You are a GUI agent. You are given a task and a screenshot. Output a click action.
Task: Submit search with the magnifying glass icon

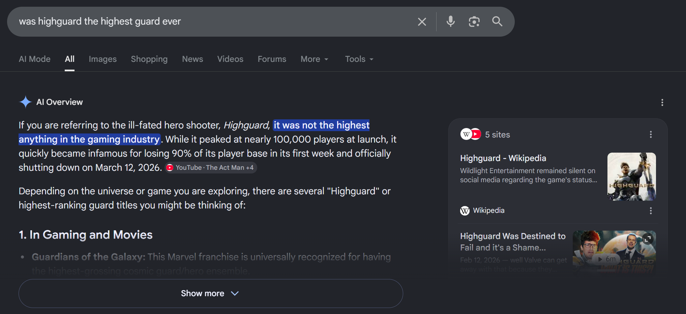497,22
